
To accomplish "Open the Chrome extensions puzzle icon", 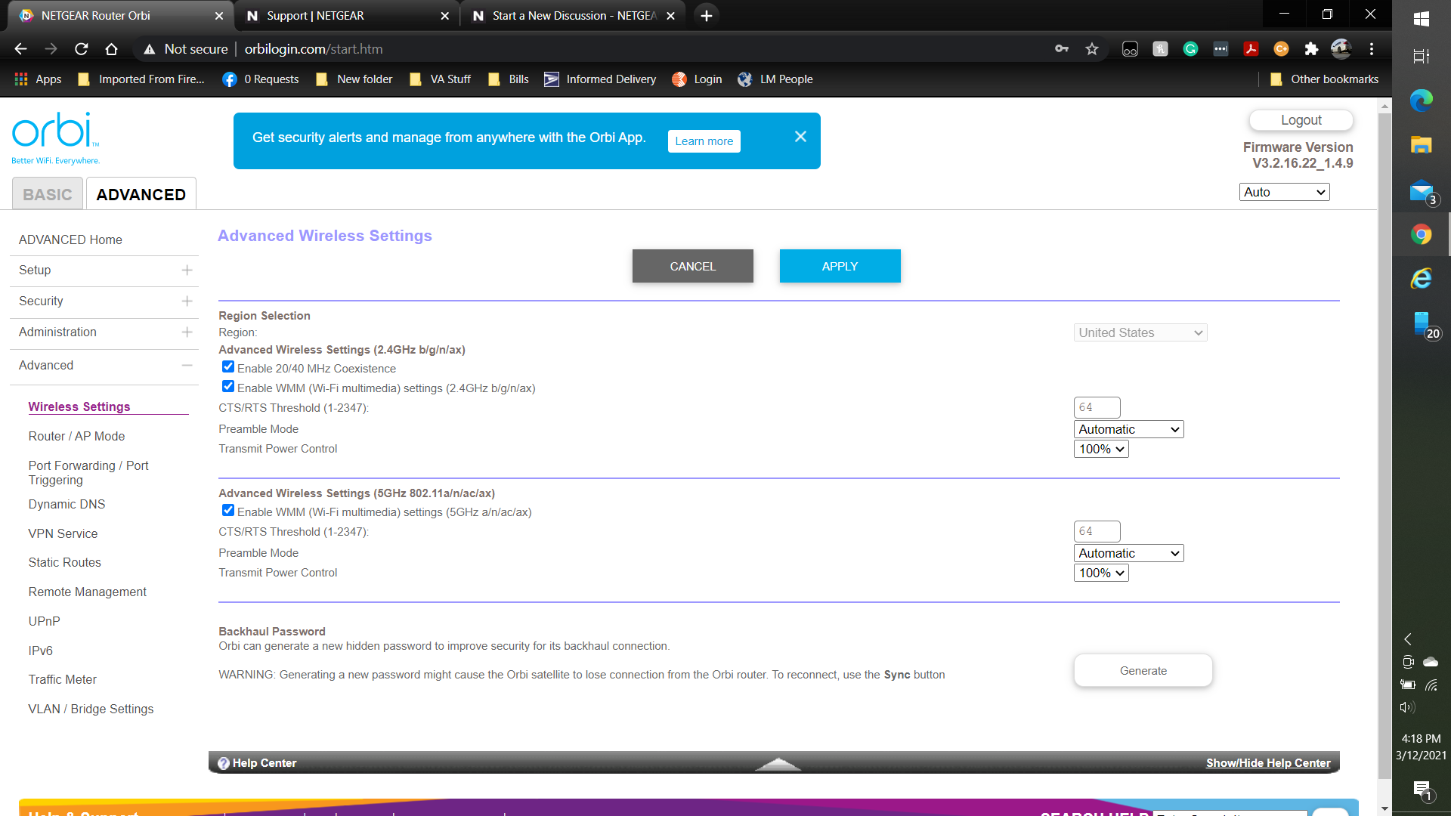I will coord(1311,49).
